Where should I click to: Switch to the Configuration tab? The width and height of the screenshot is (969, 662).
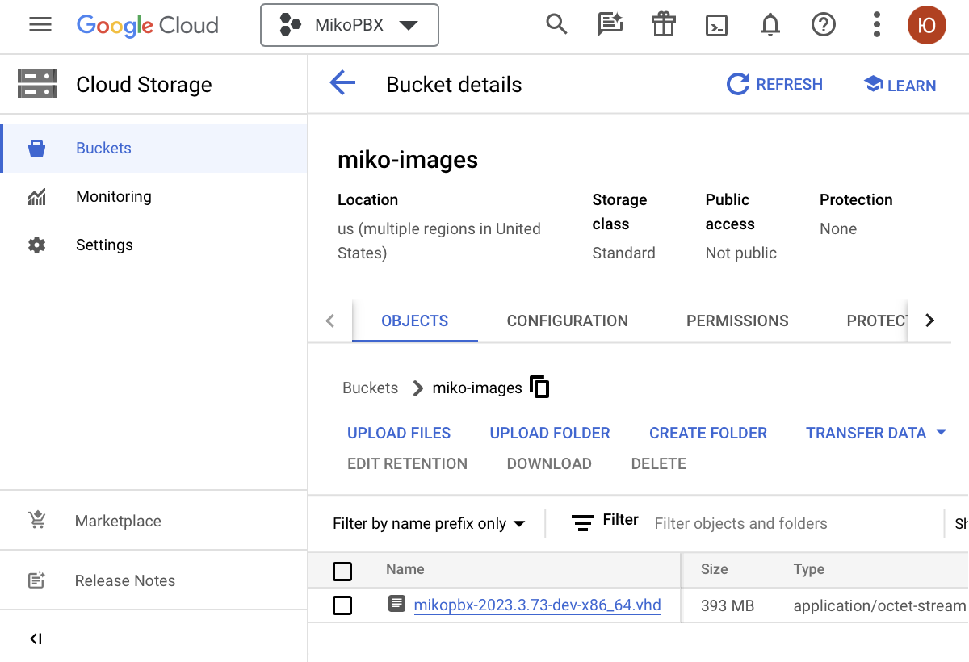(567, 321)
